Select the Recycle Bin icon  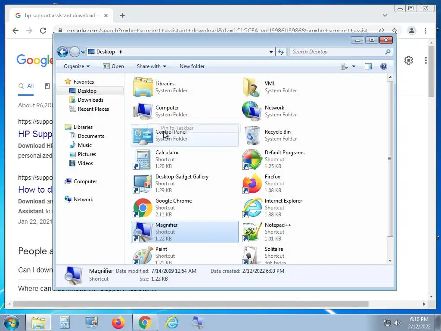(252, 135)
